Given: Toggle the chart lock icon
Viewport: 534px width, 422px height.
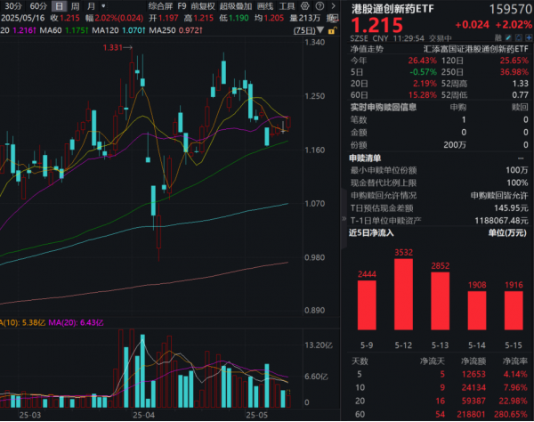Looking at the screenshot, I should click(x=332, y=30).
